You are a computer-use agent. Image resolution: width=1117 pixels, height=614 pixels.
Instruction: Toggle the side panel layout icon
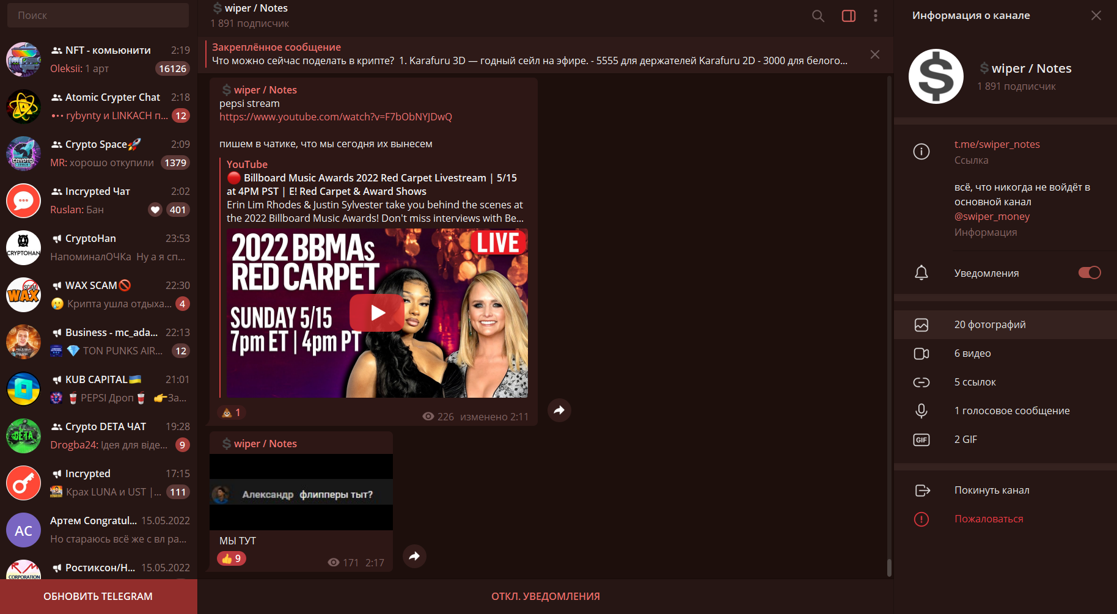tap(849, 16)
